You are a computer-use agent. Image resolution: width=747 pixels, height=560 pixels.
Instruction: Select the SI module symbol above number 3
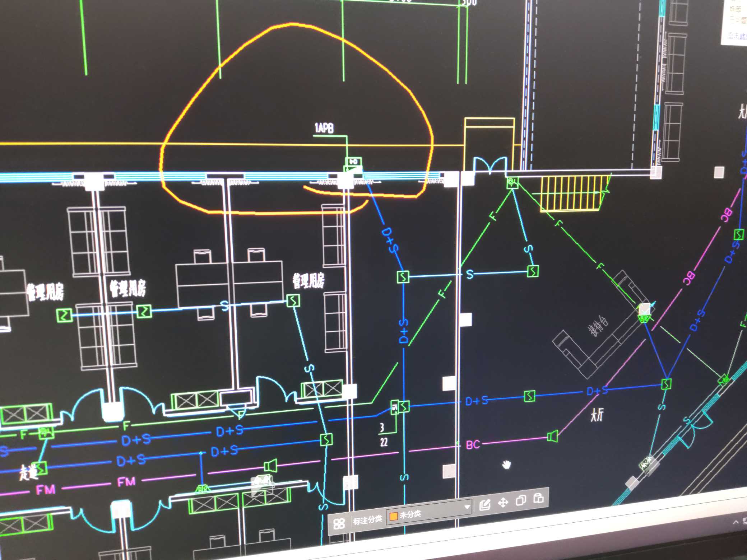[x=395, y=407]
